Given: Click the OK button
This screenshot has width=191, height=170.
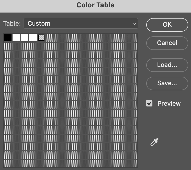Looking at the screenshot, I should point(167,25).
